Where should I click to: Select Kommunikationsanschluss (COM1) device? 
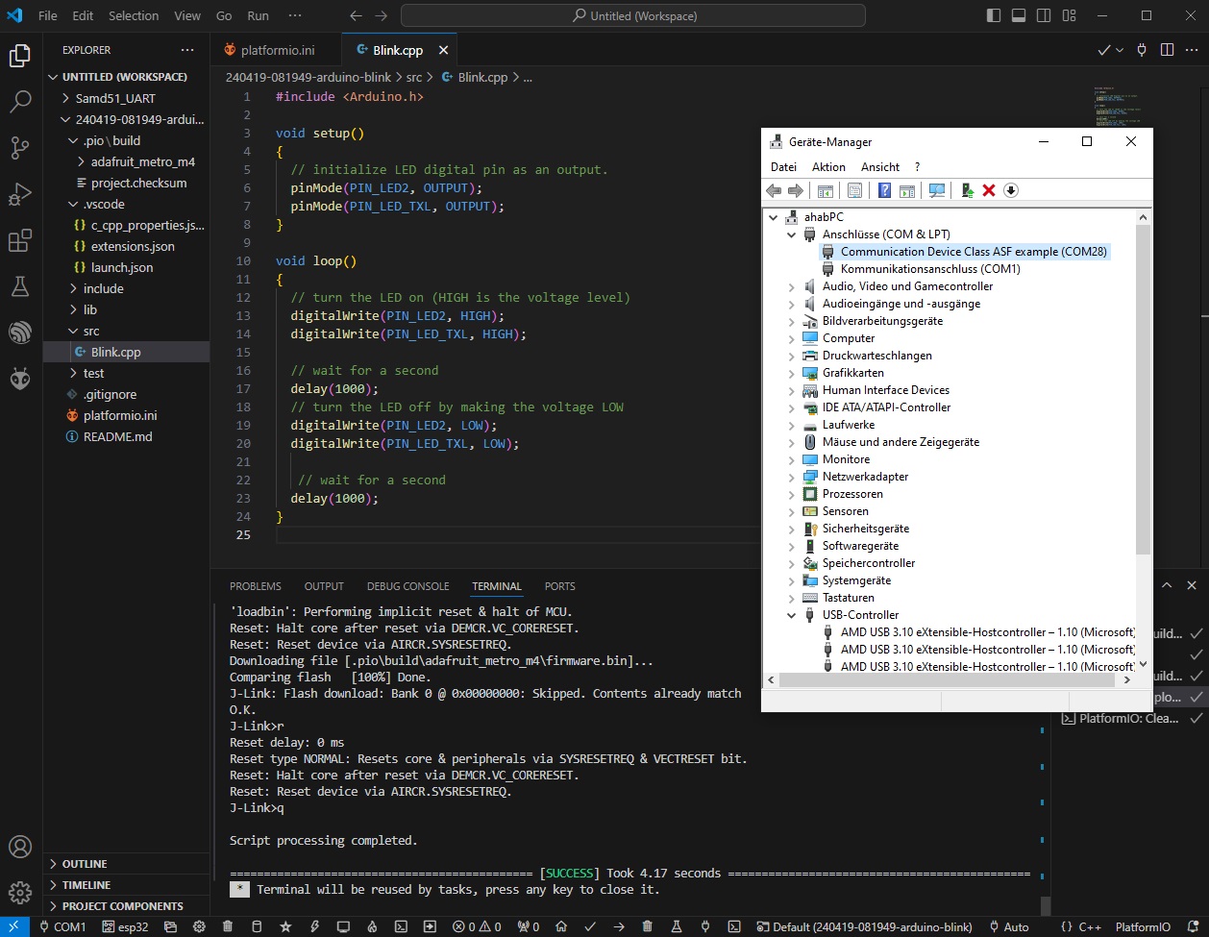(x=921, y=269)
